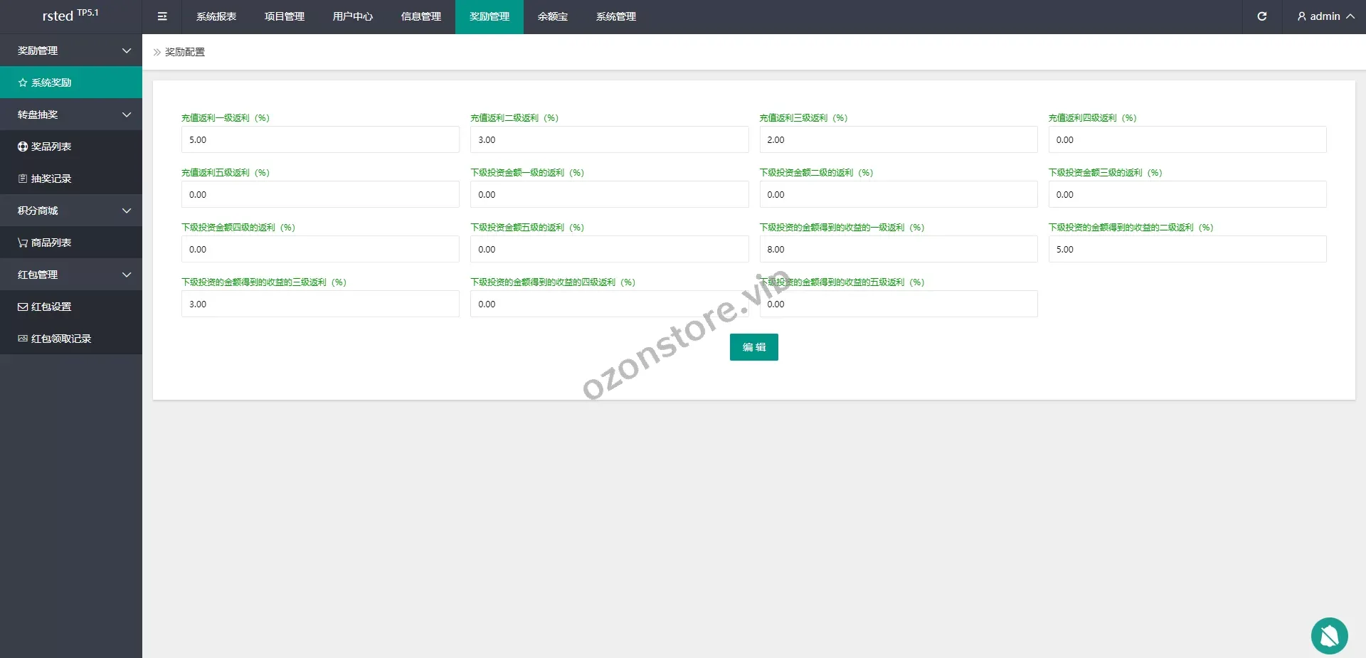Click the star icon beside 系统奖励
The height and width of the screenshot is (658, 1366).
23,83
